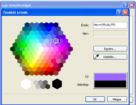Click into the Érték hex value field
Screen dimensions: 136x105
[110, 25]
